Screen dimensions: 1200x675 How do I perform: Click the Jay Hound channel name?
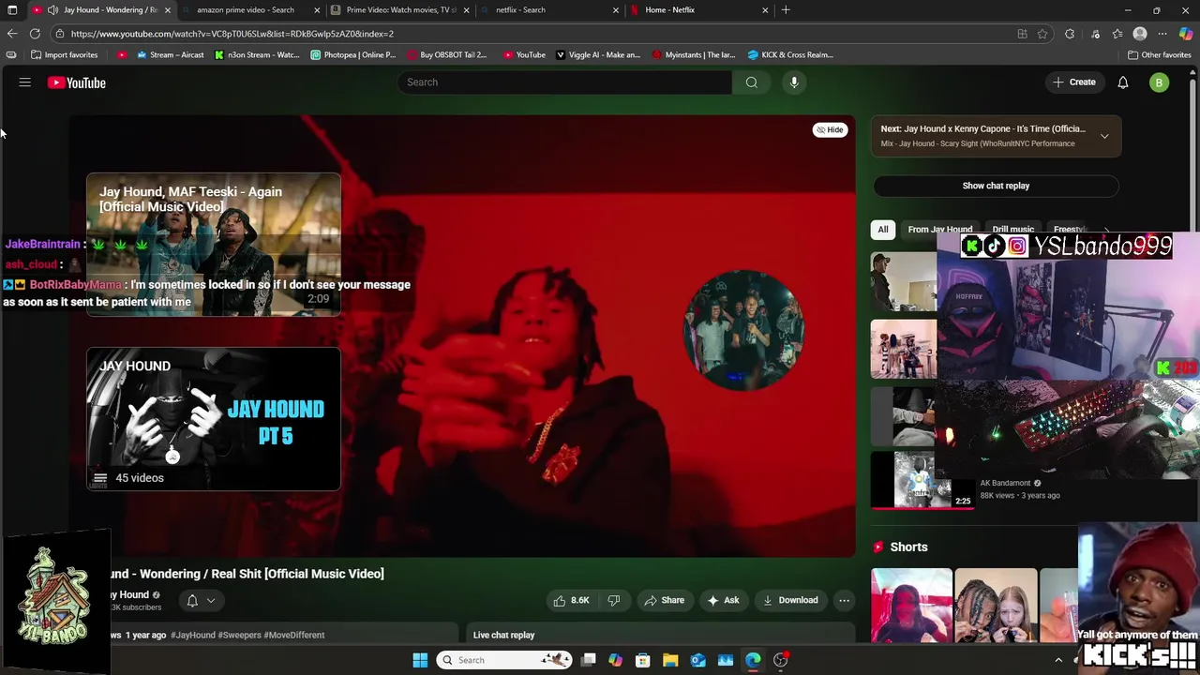point(128,594)
